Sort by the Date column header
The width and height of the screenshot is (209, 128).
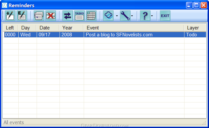click(x=48, y=28)
